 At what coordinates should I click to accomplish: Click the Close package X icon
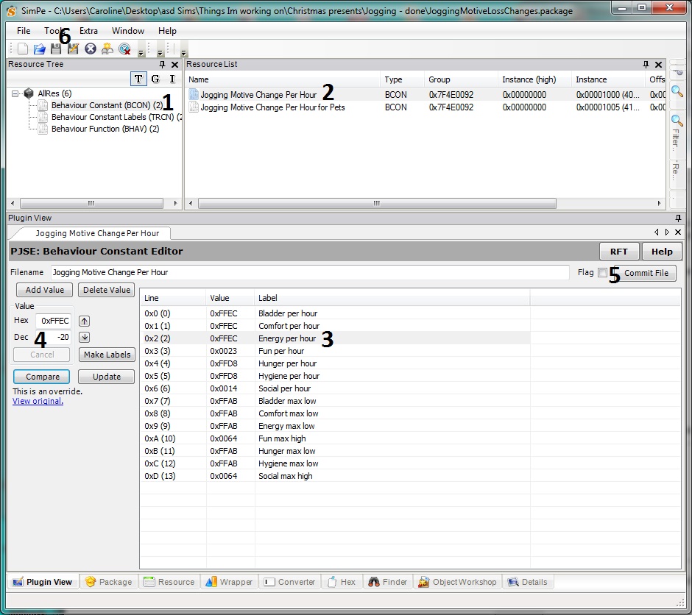coord(91,49)
